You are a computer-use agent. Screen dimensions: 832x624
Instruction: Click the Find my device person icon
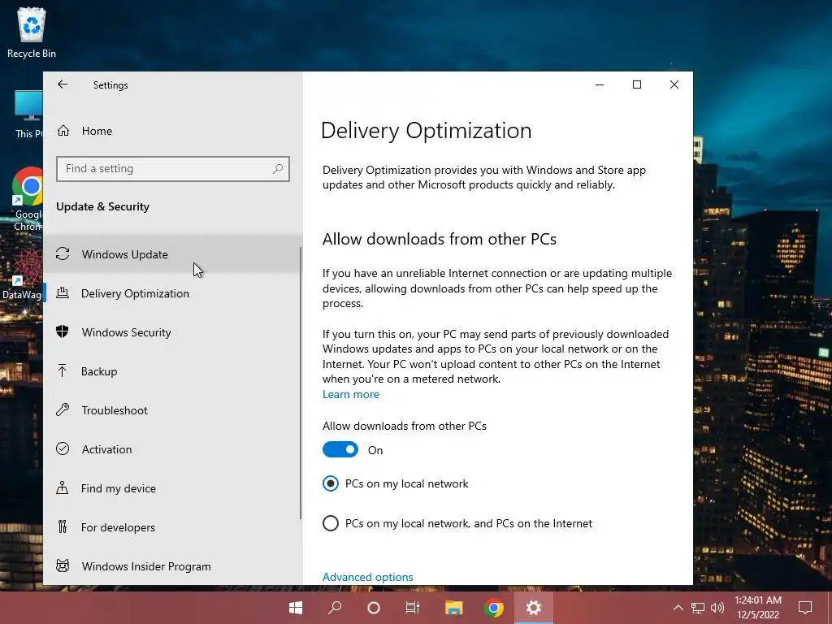(x=63, y=487)
